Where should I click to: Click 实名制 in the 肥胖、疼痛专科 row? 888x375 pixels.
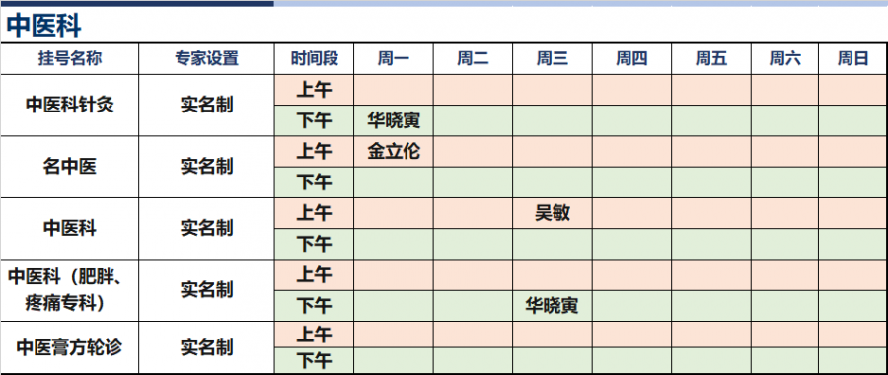click(207, 290)
